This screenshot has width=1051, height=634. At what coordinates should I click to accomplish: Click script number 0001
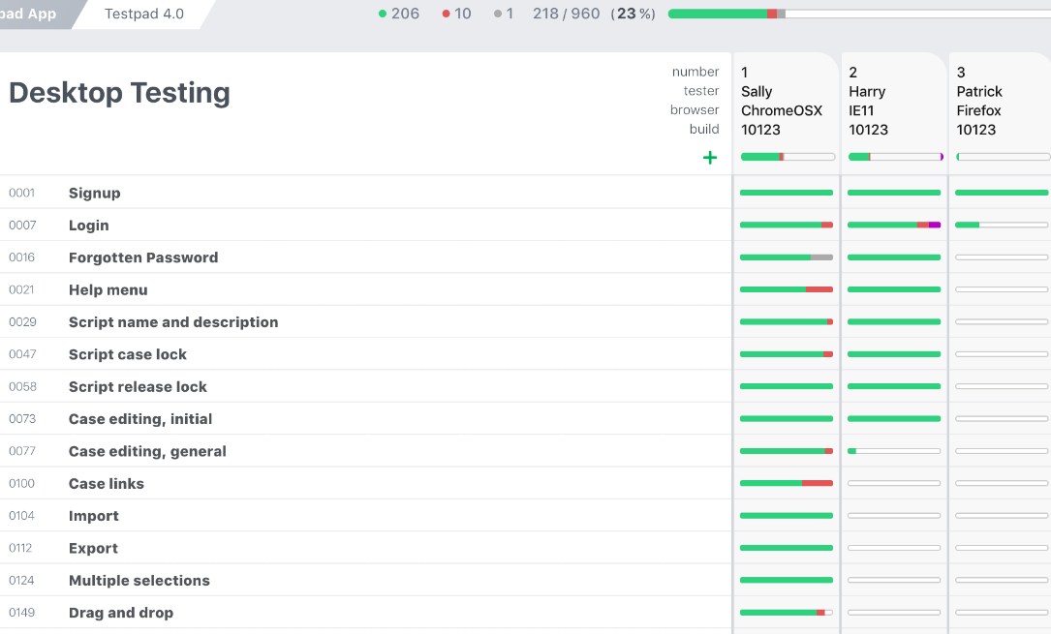21,193
